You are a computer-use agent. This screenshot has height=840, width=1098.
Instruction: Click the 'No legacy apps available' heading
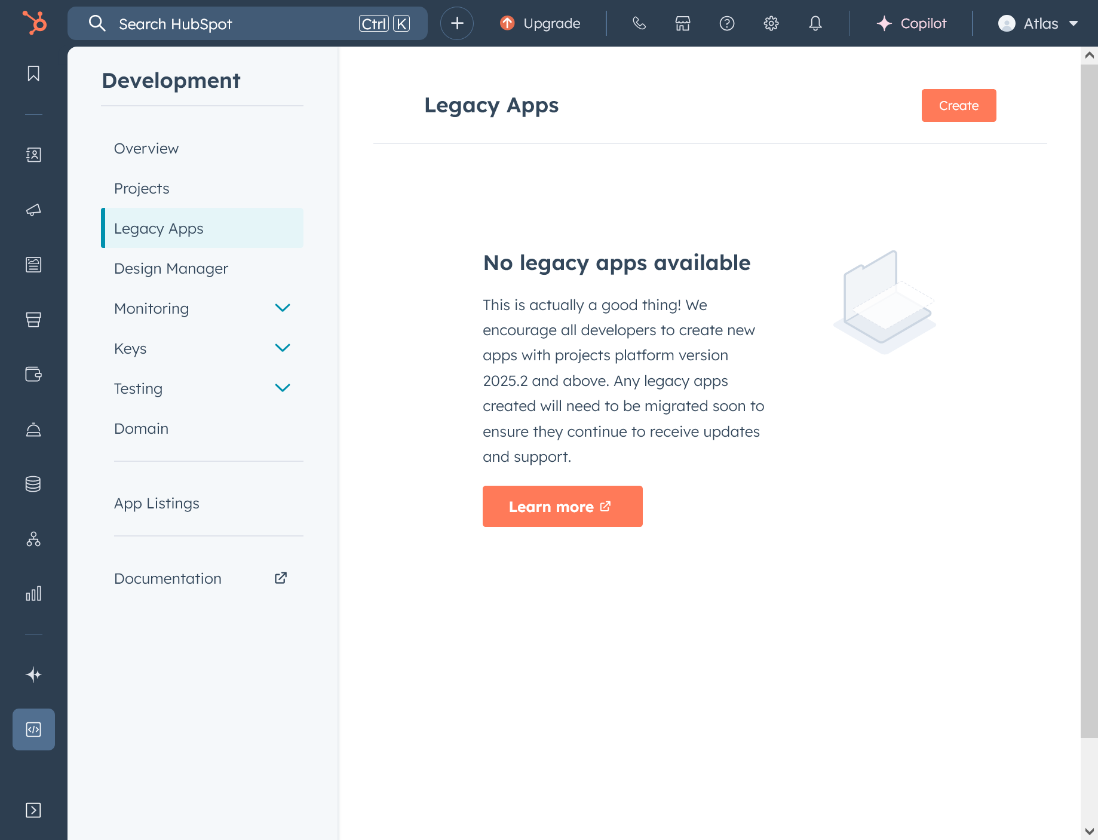tap(617, 262)
